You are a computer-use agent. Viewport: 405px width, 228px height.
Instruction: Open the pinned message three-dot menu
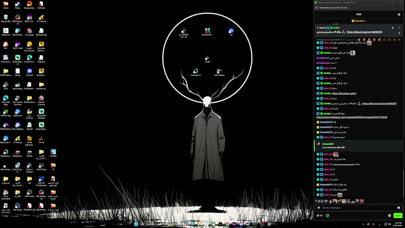[399, 28]
